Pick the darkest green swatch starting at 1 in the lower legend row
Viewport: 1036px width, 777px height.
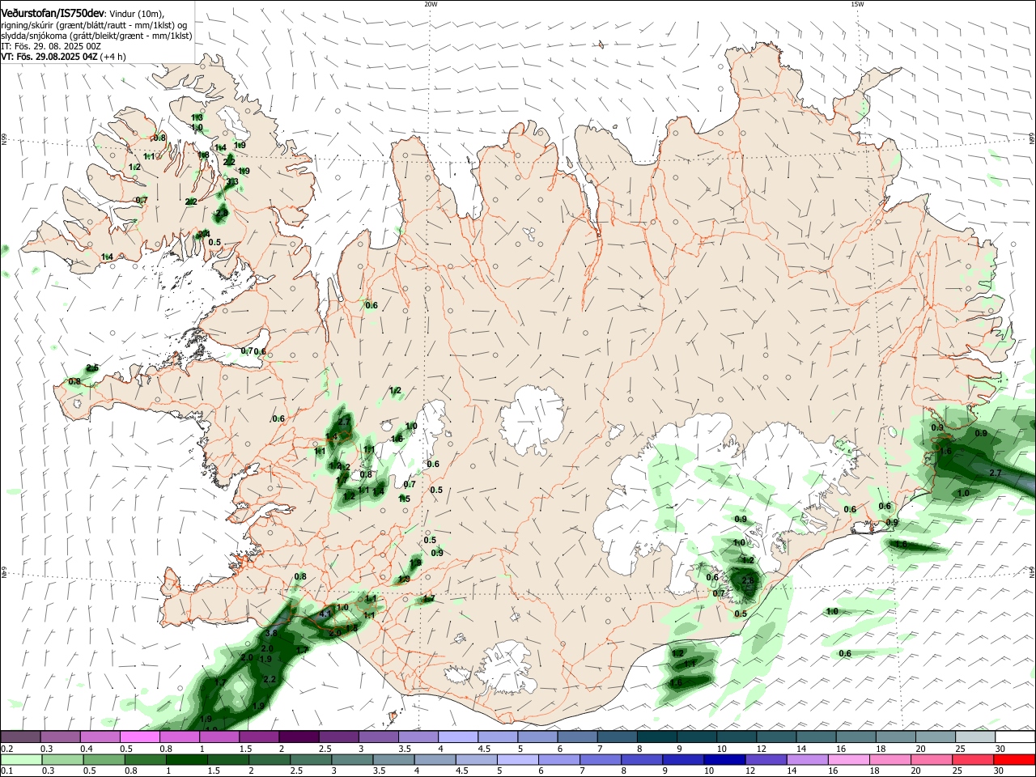186,759
